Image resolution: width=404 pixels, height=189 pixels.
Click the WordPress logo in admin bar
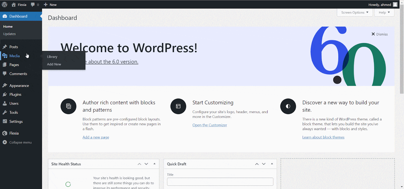pyautogui.click(x=5, y=5)
